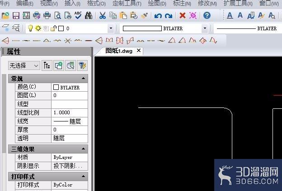Image resolution: width=282 pixels, height=191 pixels.
Task: Click the red X delete icon
Action: tap(183, 16)
